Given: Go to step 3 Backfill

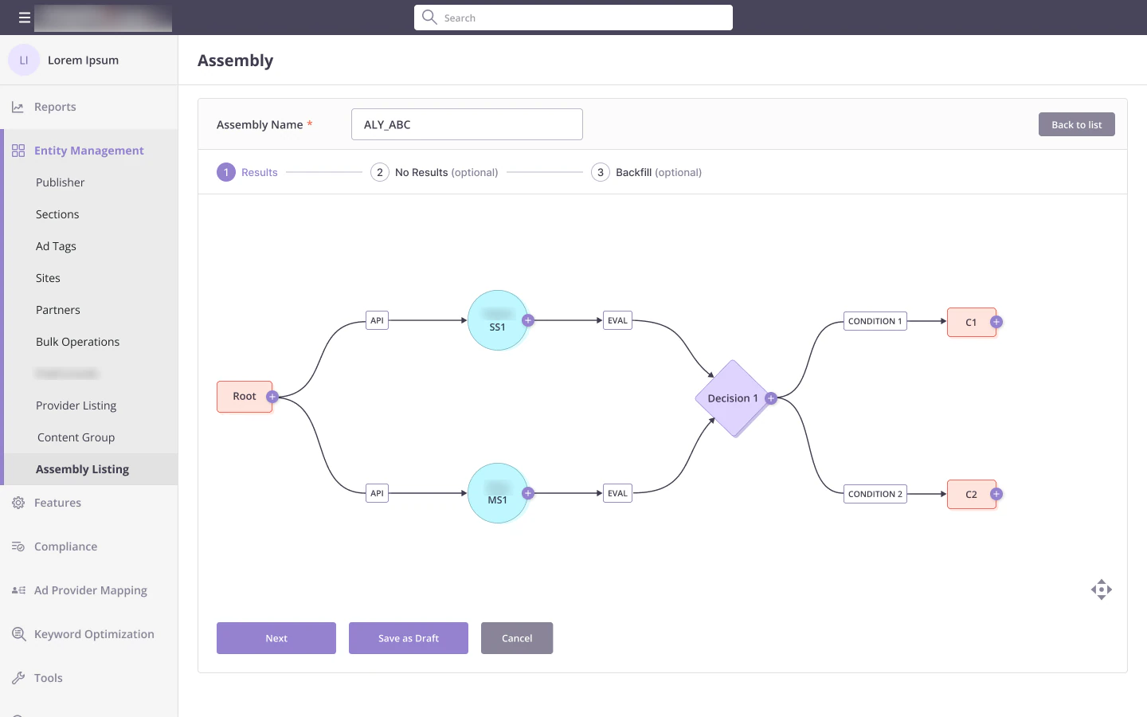Looking at the screenshot, I should [646, 172].
